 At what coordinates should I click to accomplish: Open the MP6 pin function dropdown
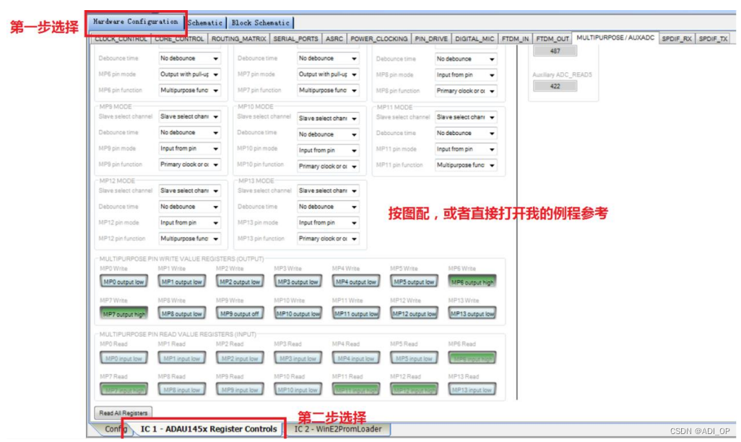pyautogui.click(x=189, y=90)
